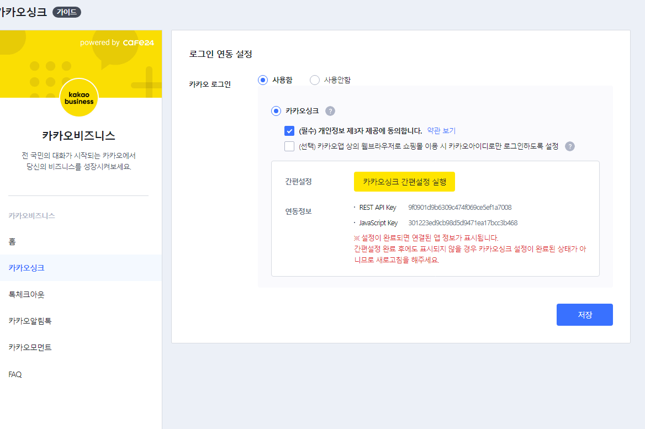Open the 약관 보기 link
This screenshot has height=429, width=645.
pyautogui.click(x=441, y=131)
